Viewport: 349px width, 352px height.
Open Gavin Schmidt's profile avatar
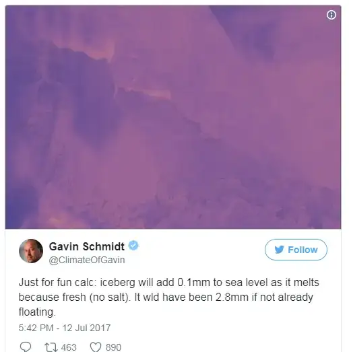pos(31,251)
